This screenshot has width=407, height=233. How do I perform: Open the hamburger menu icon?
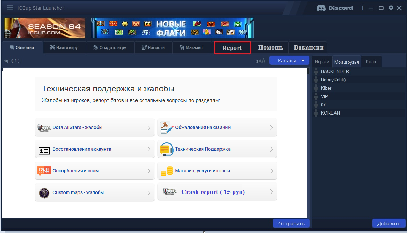click(10, 8)
